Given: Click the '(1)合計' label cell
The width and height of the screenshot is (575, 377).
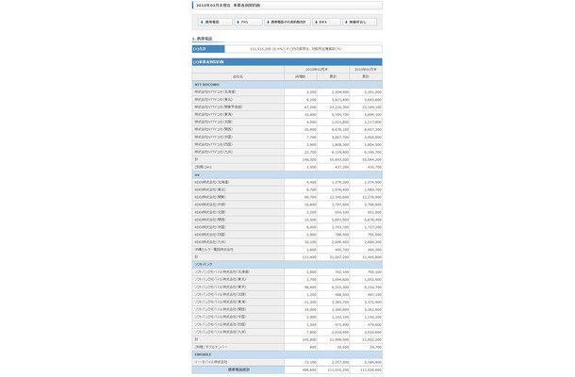Looking at the screenshot, I should point(208,49).
